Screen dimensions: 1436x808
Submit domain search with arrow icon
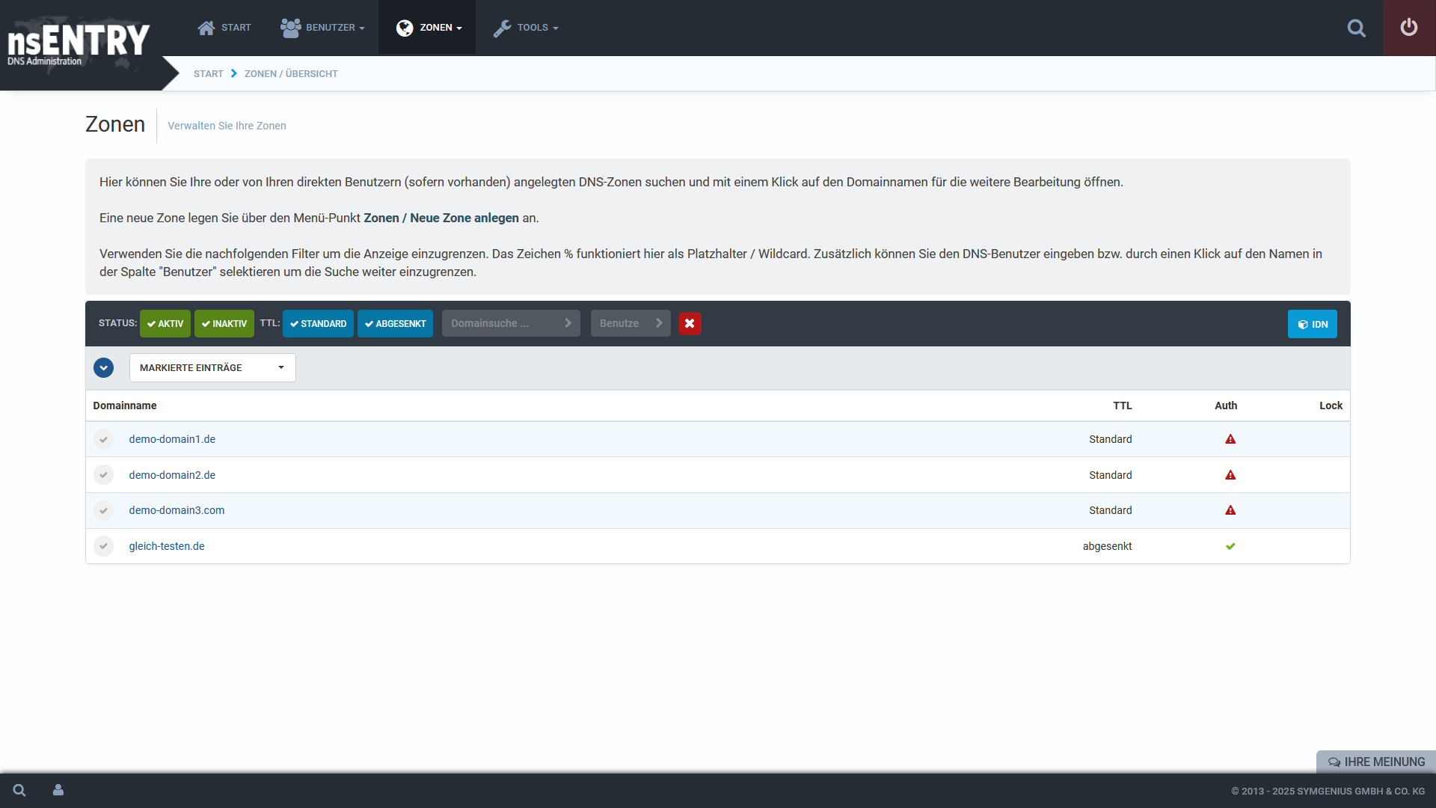pos(568,323)
